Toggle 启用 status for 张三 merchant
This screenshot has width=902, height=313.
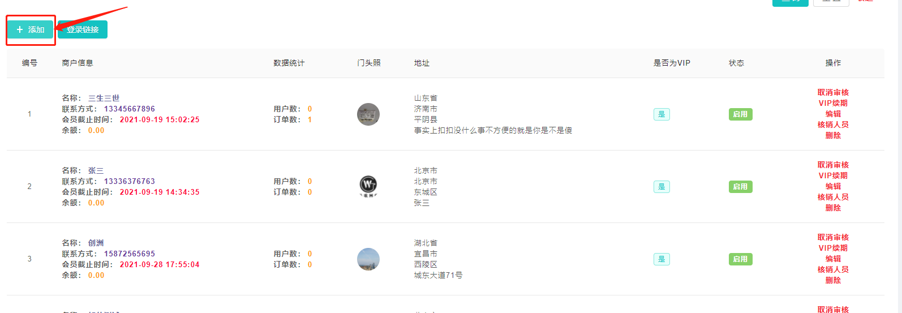[740, 187]
